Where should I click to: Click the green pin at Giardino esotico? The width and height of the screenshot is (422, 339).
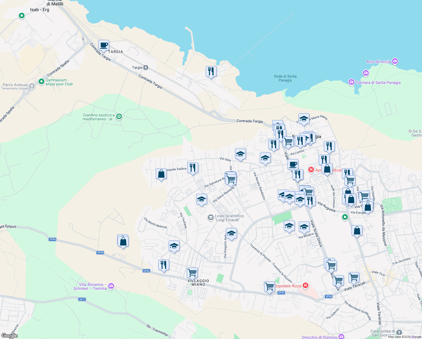(119, 116)
